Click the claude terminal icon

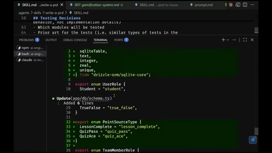pos(19,60)
